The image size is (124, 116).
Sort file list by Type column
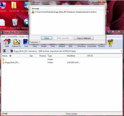click(50, 56)
